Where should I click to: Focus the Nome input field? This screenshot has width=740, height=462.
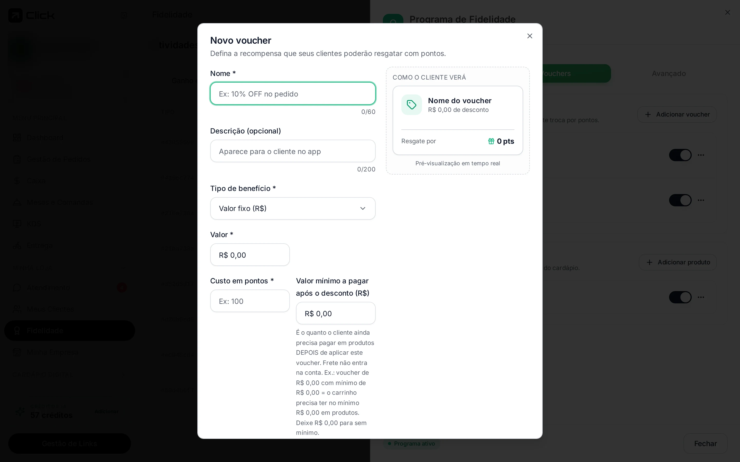click(x=293, y=93)
